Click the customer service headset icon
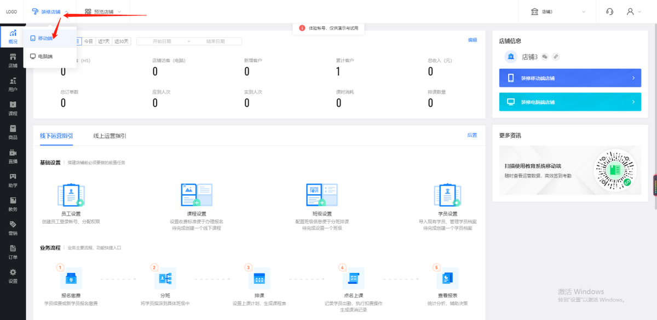This screenshot has width=657, height=320. (609, 11)
